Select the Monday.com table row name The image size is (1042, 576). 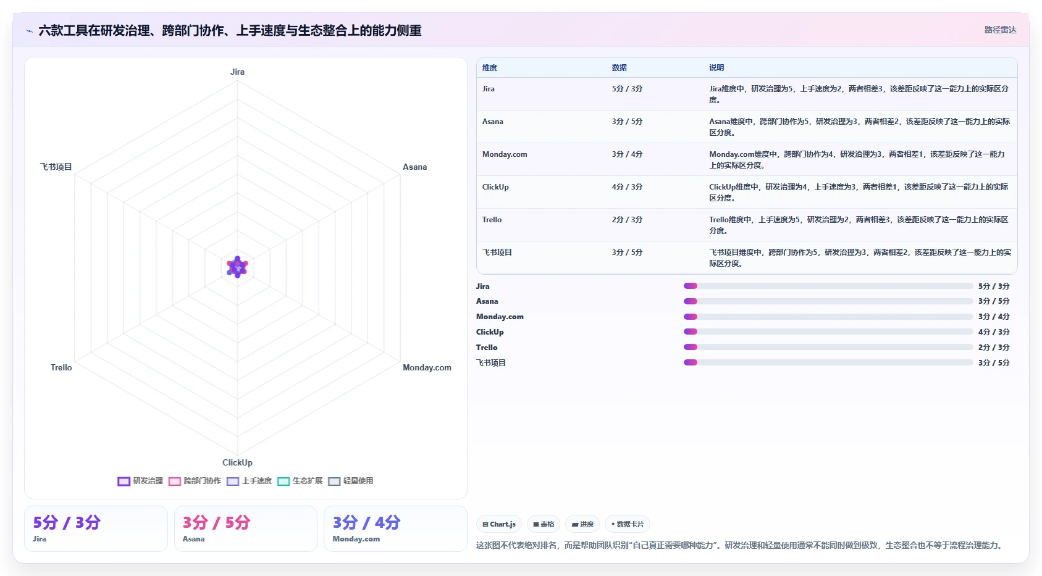coord(505,154)
